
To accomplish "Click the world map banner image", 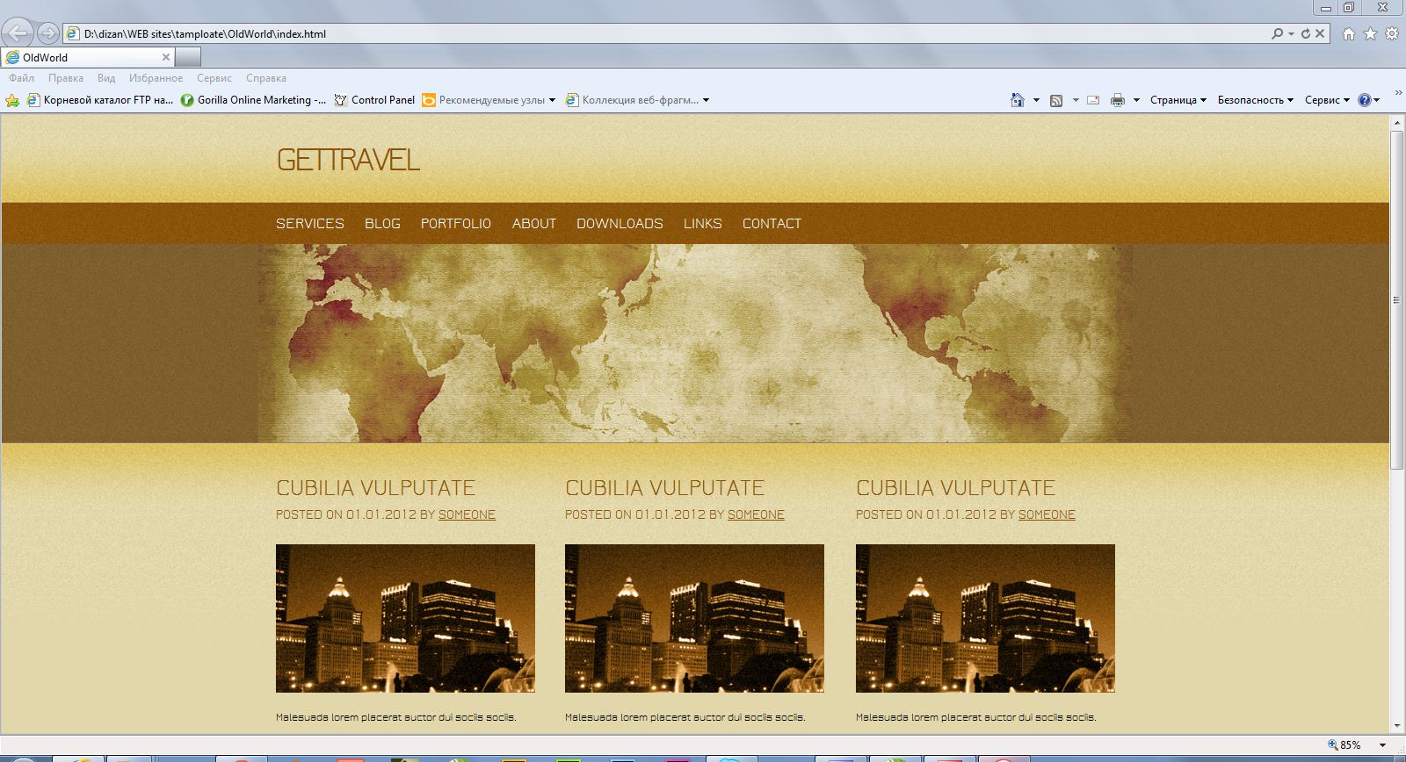I will [695, 343].
